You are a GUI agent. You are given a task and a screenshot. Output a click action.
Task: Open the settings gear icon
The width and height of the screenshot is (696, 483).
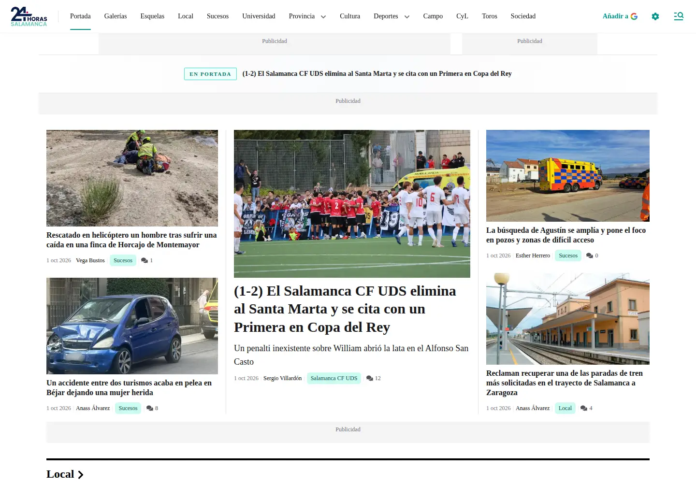(655, 16)
